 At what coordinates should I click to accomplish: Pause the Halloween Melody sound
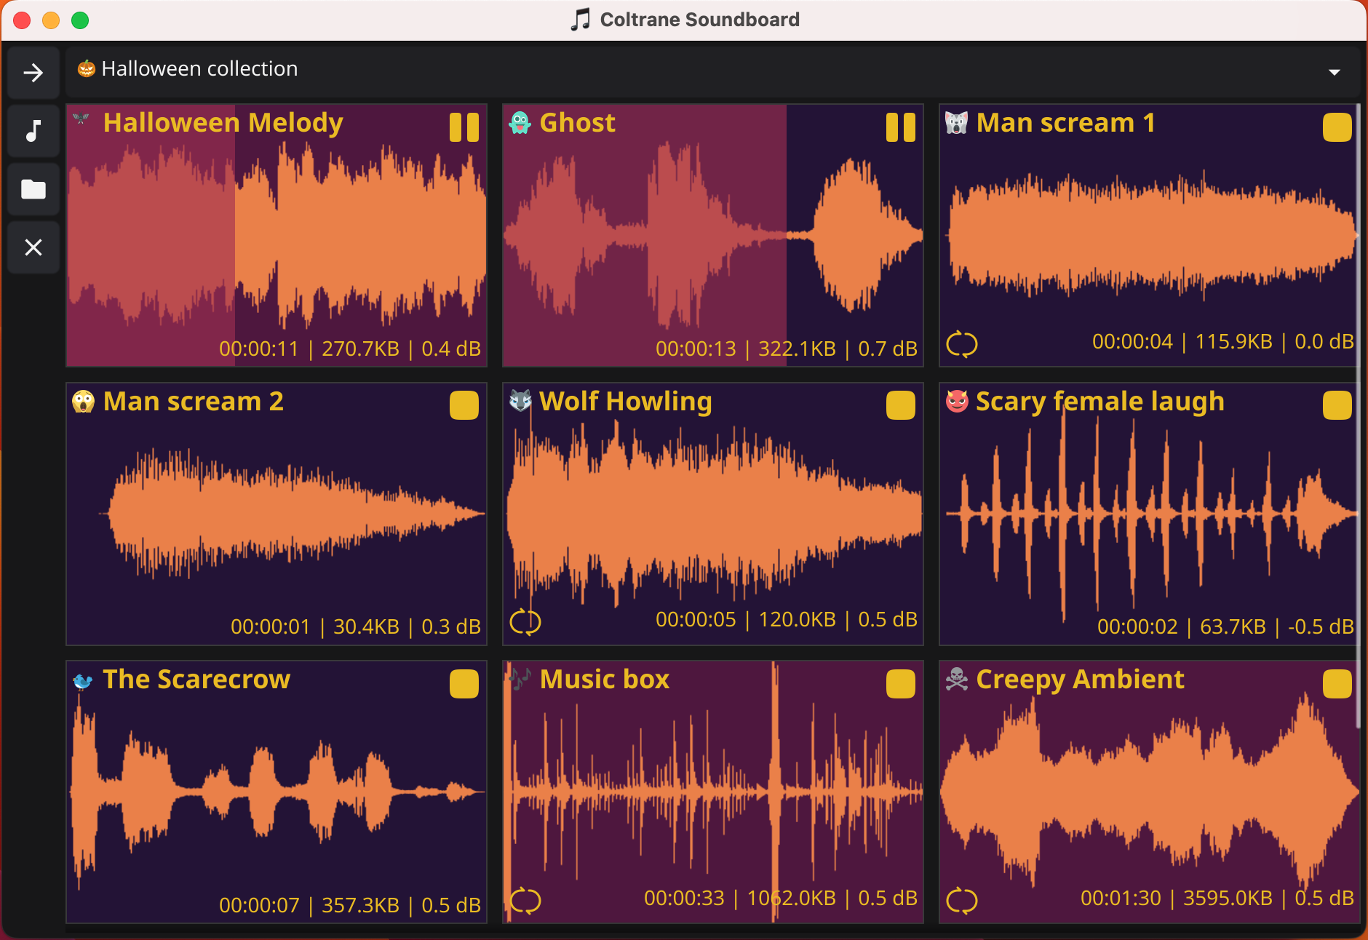click(x=464, y=128)
